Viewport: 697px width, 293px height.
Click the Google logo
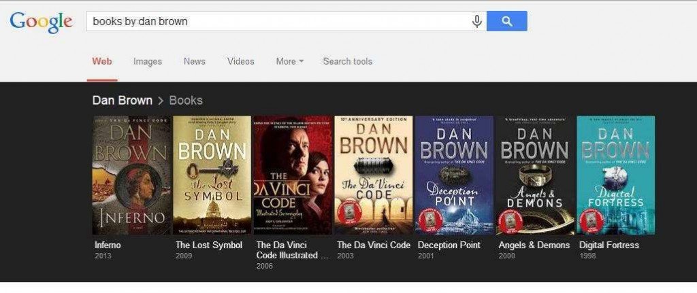point(41,22)
